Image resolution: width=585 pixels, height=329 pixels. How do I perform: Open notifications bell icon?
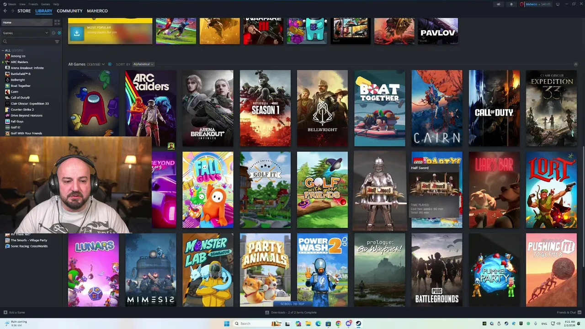(511, 4)
